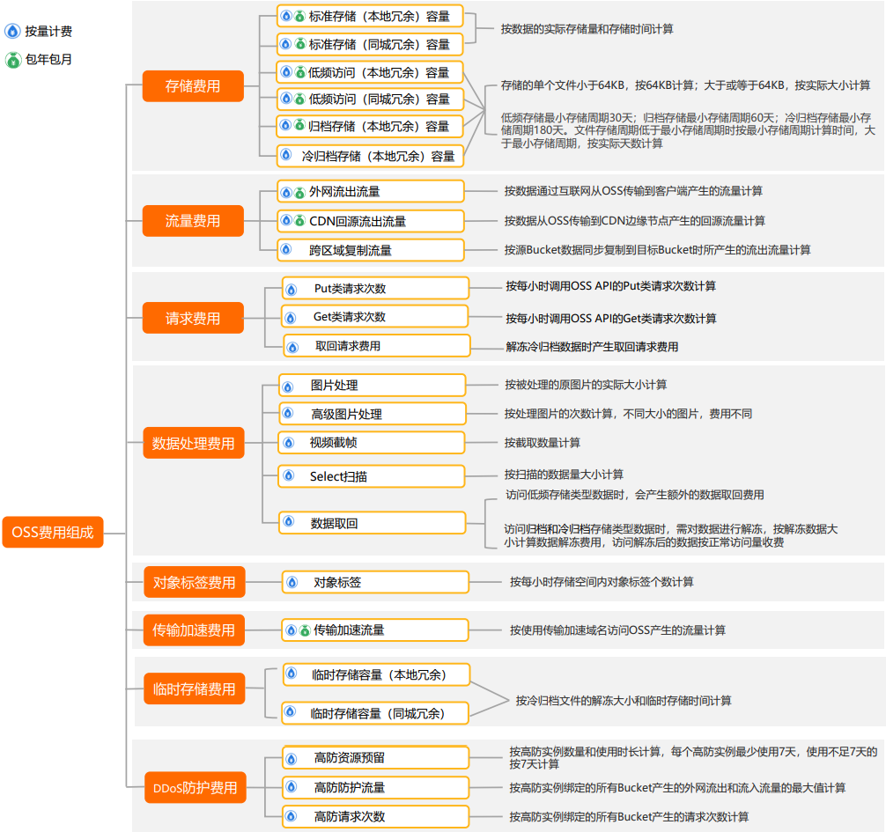
Task: Click blue droplet icon in 数据取回 node
Action: tap(289, 521)
